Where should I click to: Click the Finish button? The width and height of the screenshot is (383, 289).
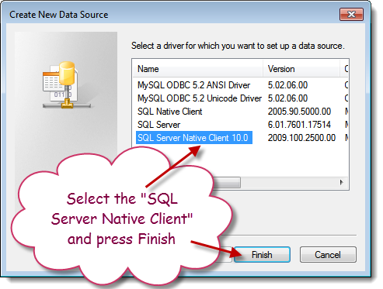click(262, 255)
